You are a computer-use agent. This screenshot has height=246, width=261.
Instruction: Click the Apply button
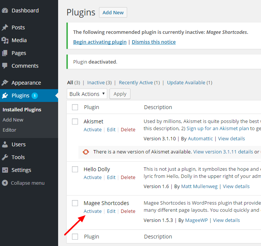[x=120, y=94]
